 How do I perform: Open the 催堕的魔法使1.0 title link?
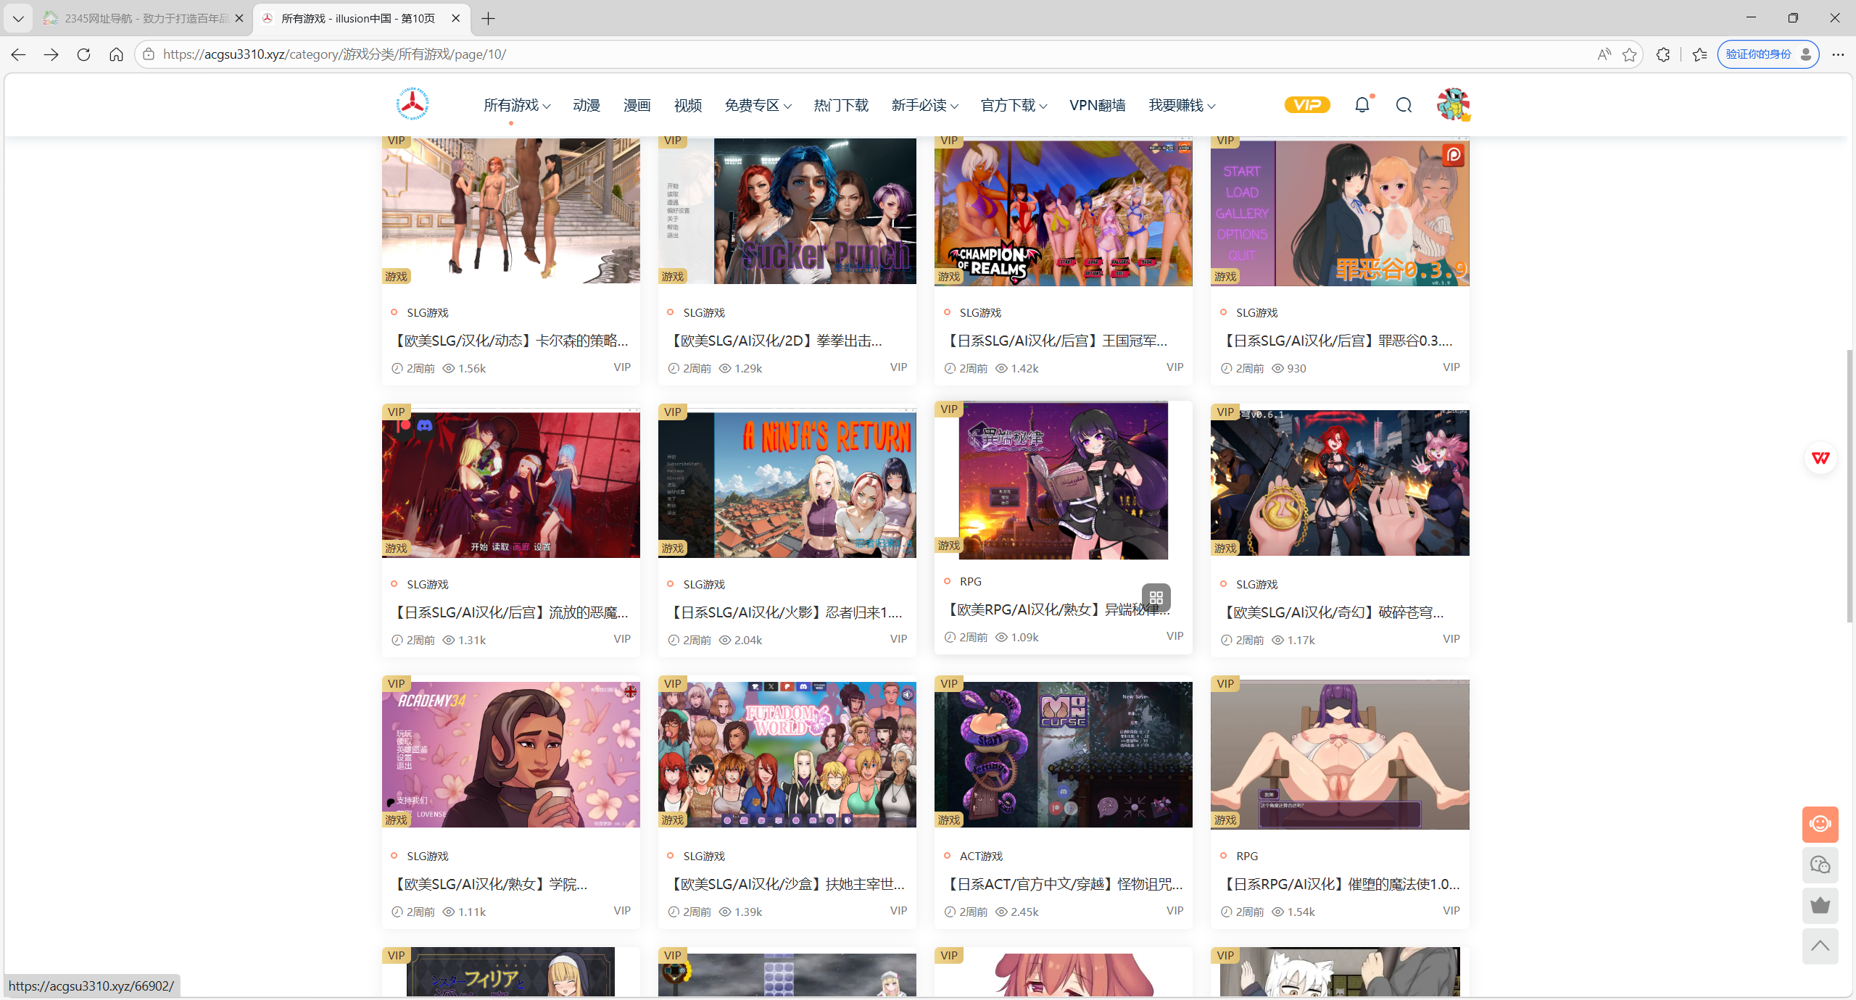tap(1341, 884)
